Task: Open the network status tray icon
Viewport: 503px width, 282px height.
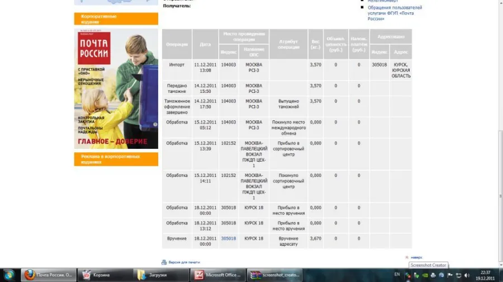Action: tap(458, 275)
